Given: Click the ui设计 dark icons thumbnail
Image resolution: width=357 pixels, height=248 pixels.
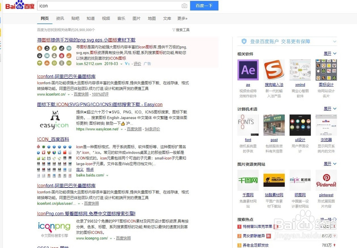Looking at the screenshot, I should 300,125.
